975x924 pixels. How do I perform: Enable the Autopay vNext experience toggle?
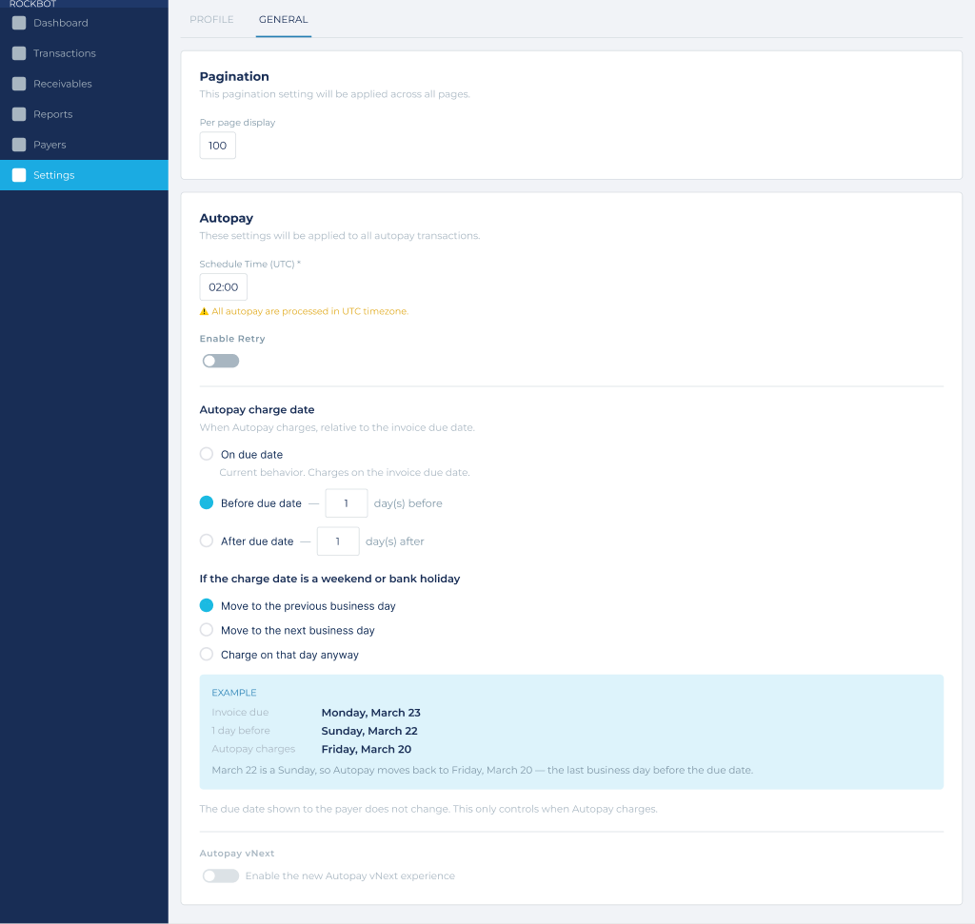click(221, 875)
